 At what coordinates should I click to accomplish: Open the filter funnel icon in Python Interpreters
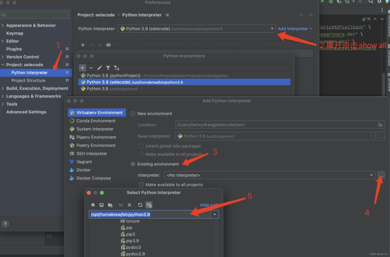pyautogui.click(x=108, y=68)
